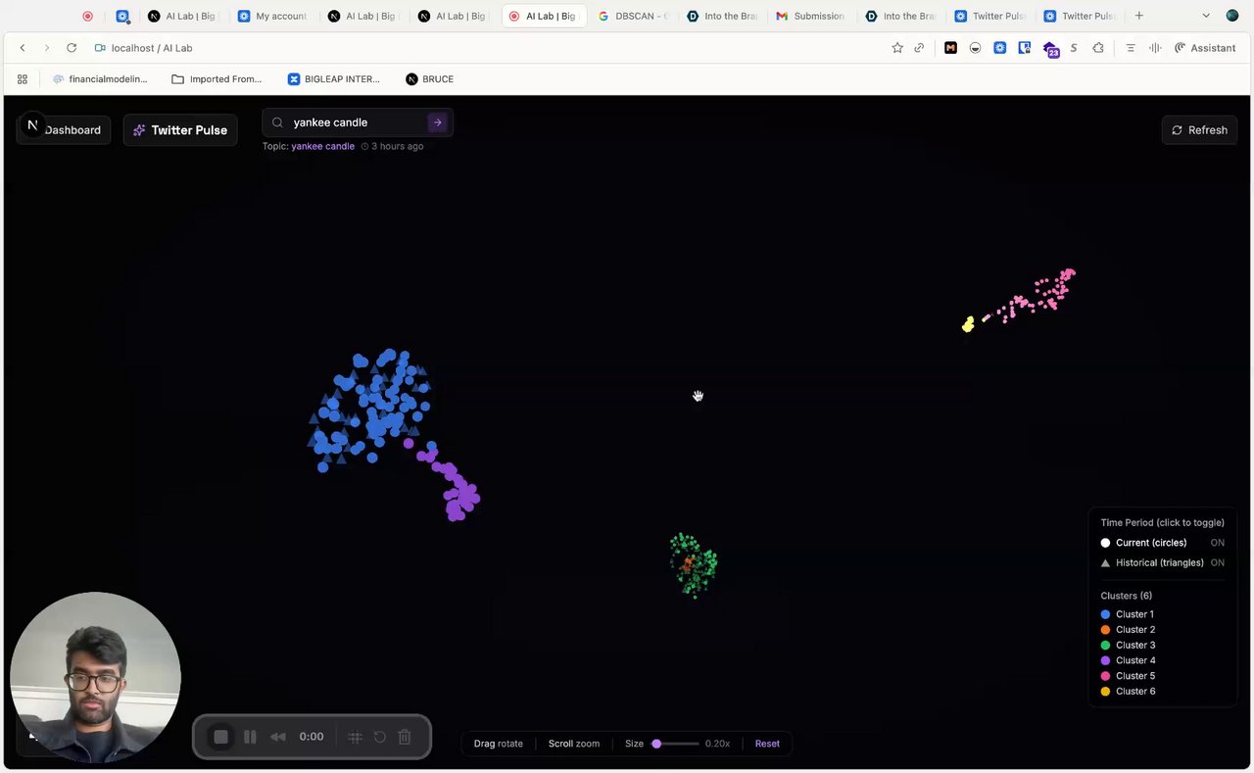Click the N logo on the Dashboard button

pos(32,125)
